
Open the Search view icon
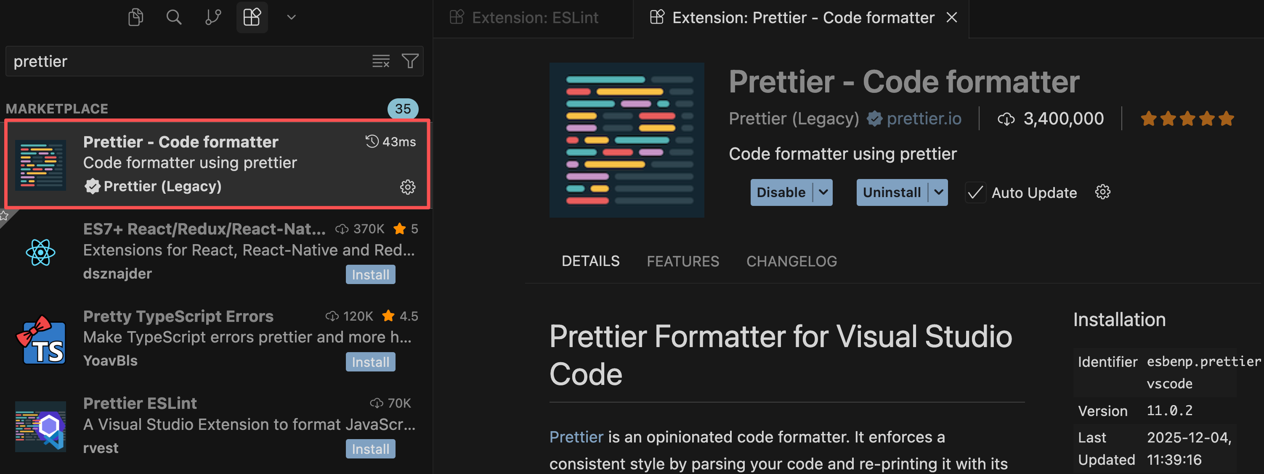tap(174, 18)
